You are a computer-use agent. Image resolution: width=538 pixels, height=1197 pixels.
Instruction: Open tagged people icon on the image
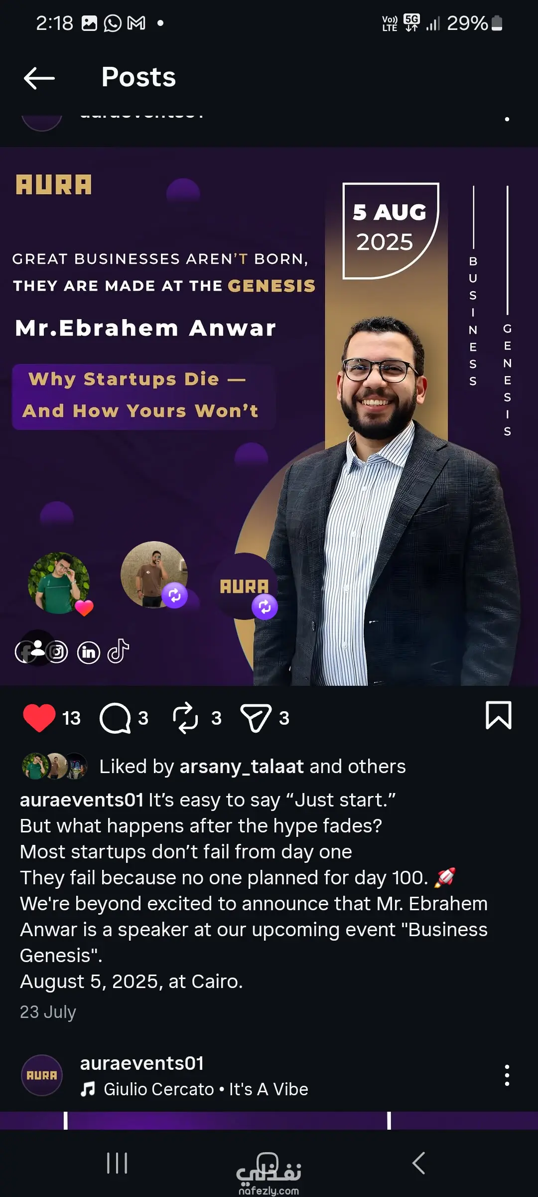[37, 647]
